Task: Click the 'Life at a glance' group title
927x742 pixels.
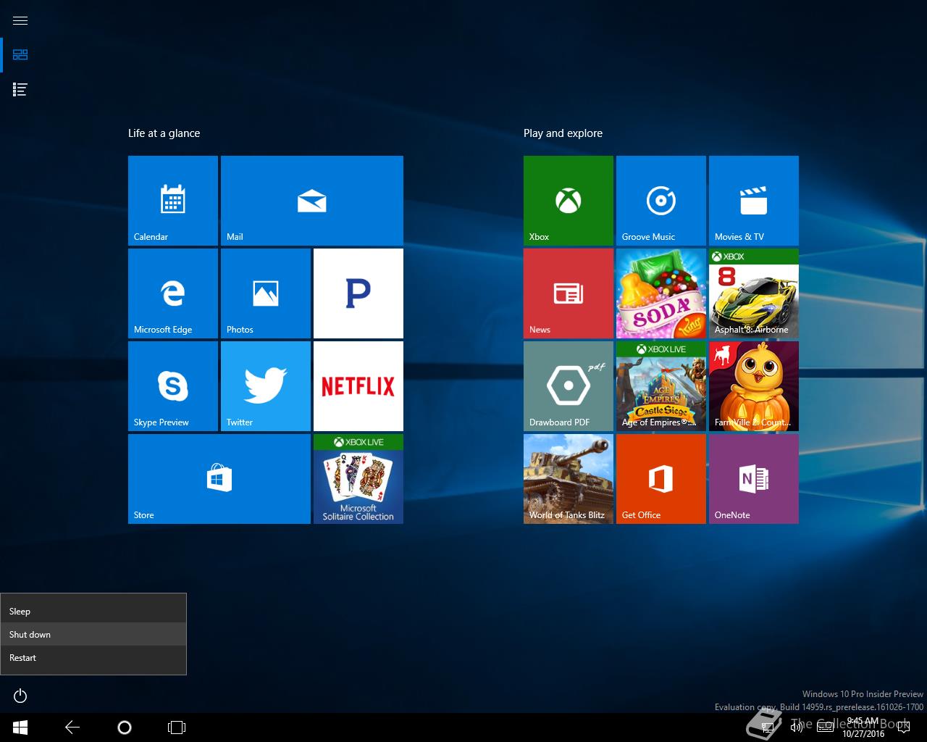Action: (x=164, y=133)
